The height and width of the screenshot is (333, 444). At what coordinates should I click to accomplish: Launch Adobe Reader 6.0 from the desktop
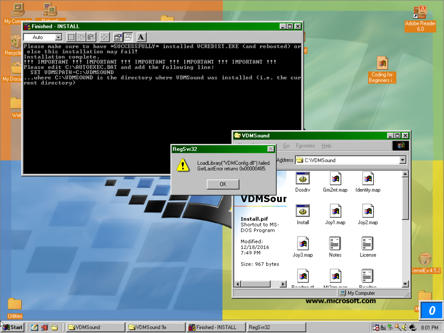tap(420, 12)
